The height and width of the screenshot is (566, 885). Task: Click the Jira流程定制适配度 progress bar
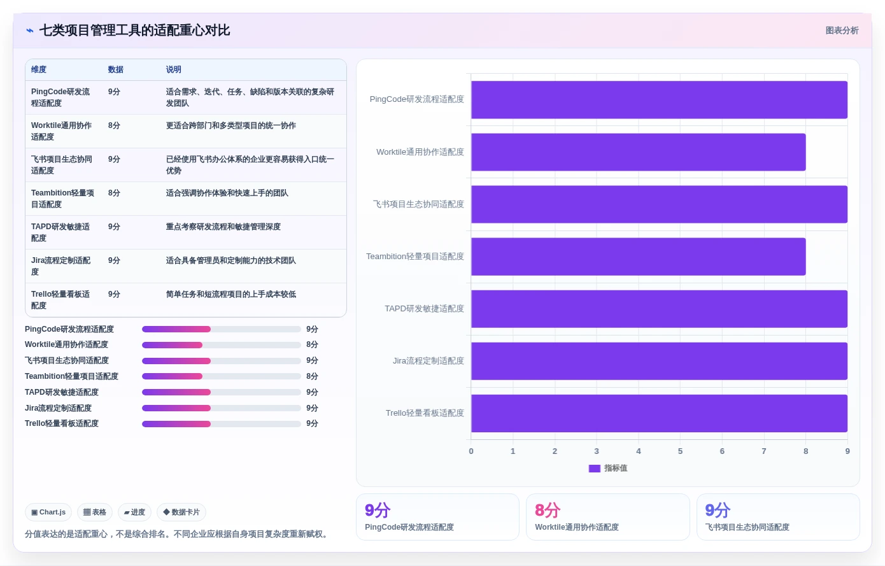click(222, 408)
